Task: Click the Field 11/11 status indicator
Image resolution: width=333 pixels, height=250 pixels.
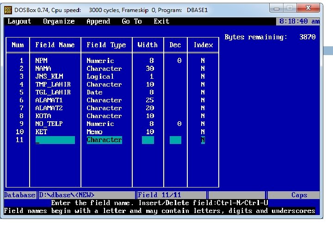Action: 159,195
